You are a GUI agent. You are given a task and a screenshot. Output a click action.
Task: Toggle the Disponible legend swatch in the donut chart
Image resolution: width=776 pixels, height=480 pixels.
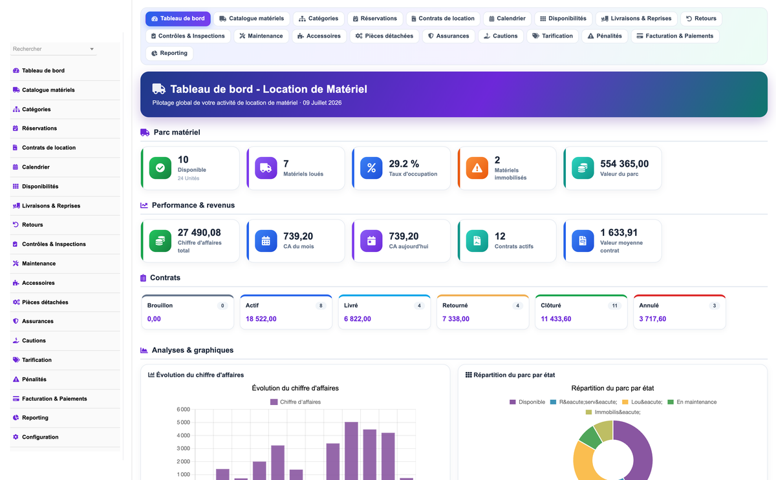point(513,402)
